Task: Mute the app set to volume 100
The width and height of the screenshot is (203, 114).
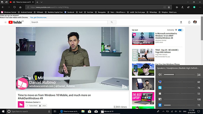Action: pyautogui.click(x=160, y=99)
